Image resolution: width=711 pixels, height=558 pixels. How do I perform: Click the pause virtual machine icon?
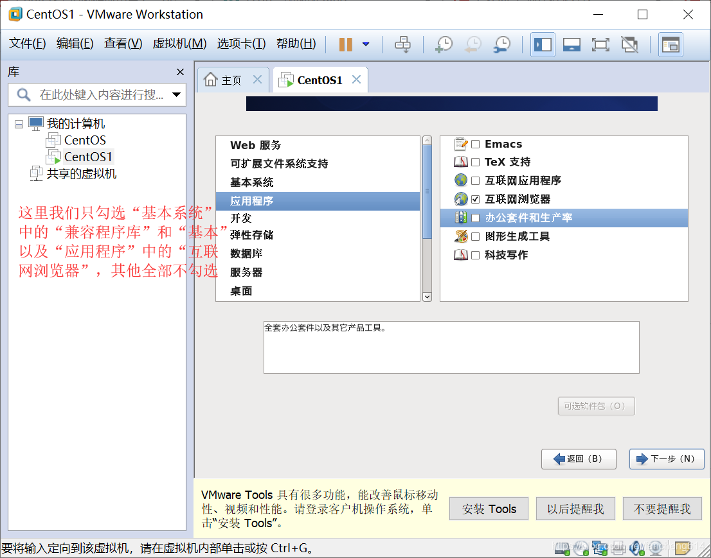[x=345, y=44]
